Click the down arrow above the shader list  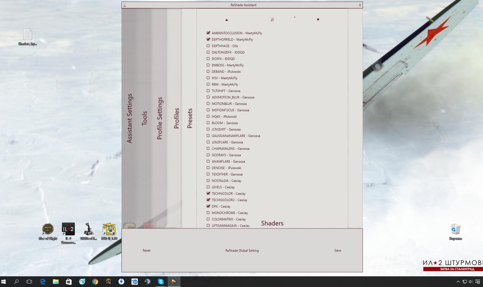(x=318, y=20)
